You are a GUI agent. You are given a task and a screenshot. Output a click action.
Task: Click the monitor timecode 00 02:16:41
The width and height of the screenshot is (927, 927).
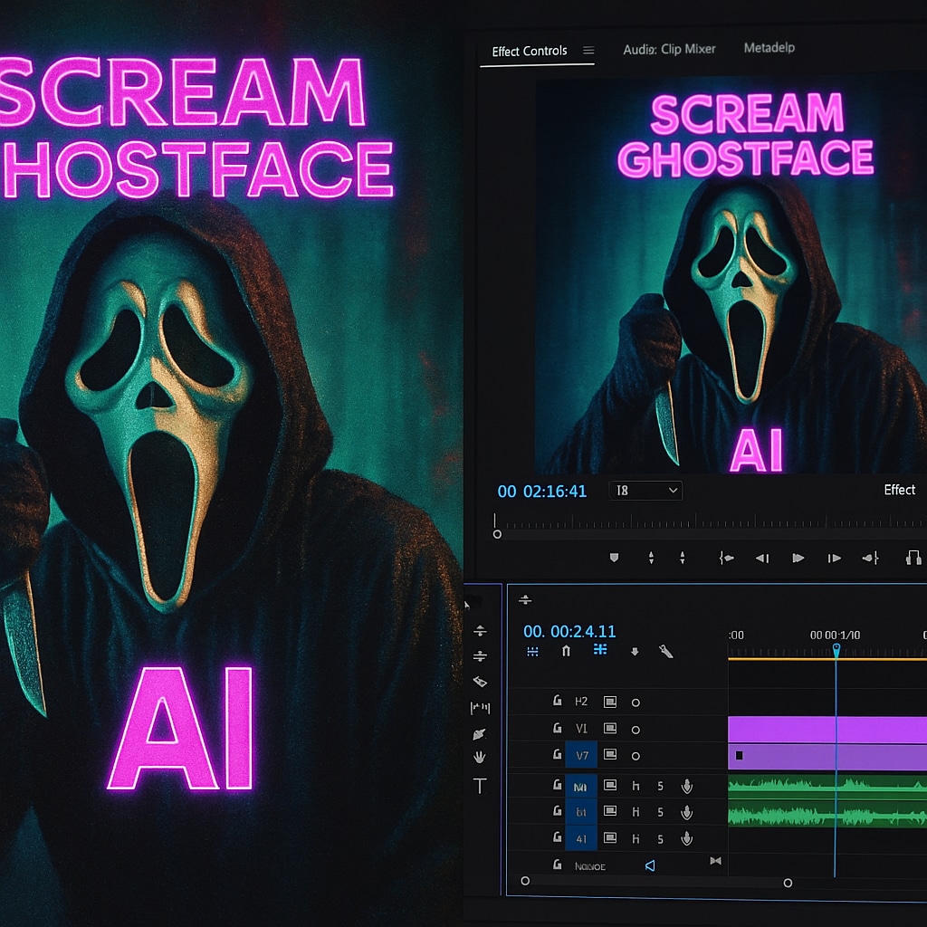pos(541,492)
